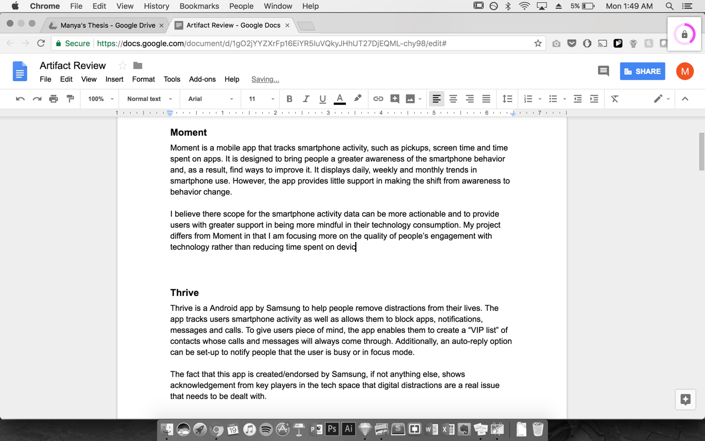The height and width of the screenshot is (441, 705).
Task: Open the Docs Tools menu
Action: pyautogui.click(x=172, y=79)
